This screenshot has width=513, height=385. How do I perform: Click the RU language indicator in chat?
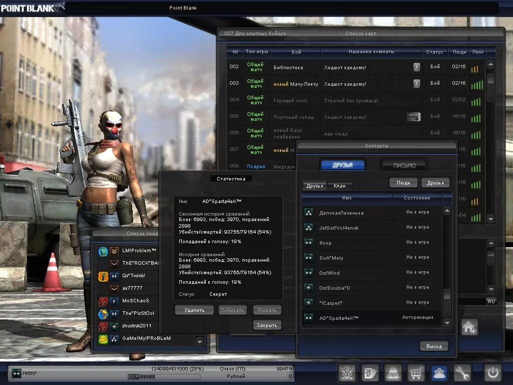(x=491, y=301)
